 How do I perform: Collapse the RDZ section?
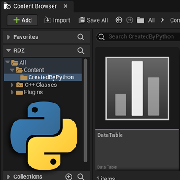click(9, 51)
